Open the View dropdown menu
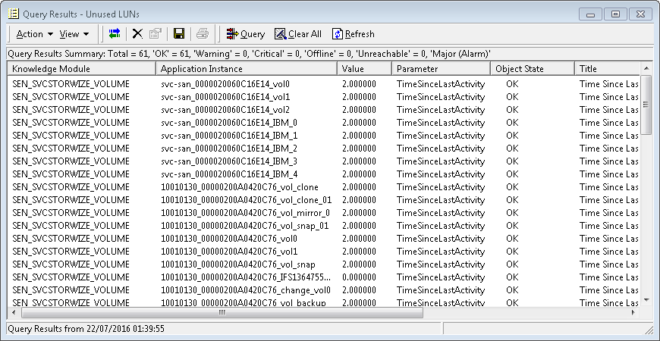 tap(74, 34)
